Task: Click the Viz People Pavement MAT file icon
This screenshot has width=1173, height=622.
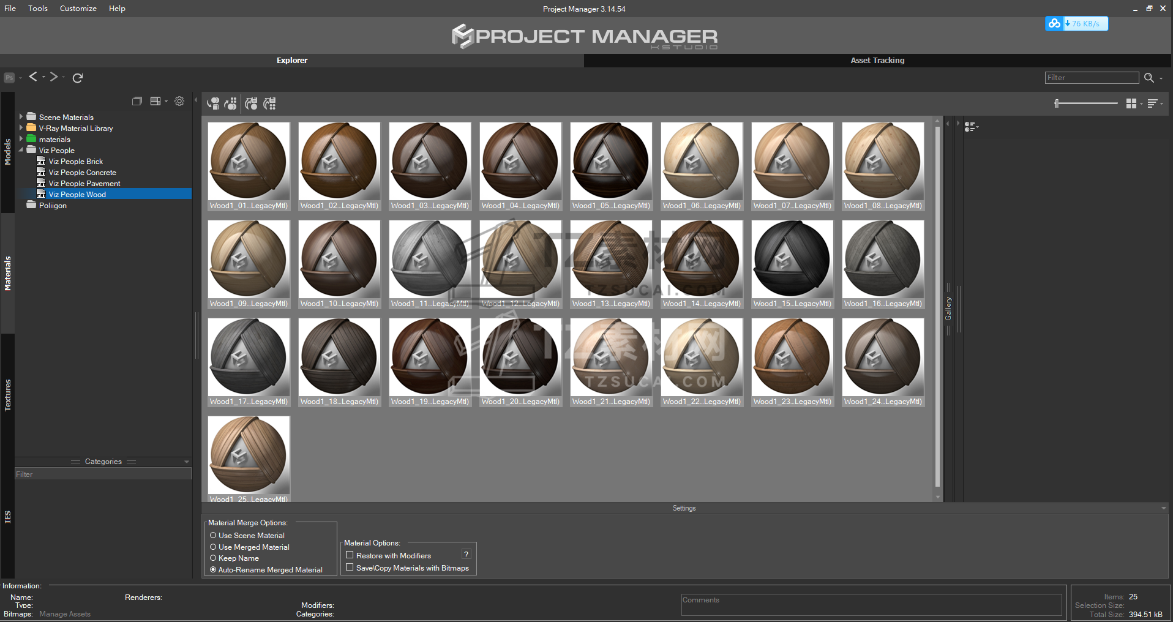Action: [x=41, y=184]
